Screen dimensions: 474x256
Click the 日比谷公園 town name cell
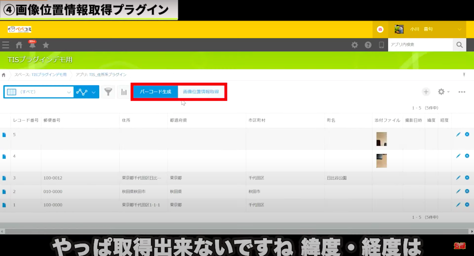[x=336, y=178]
